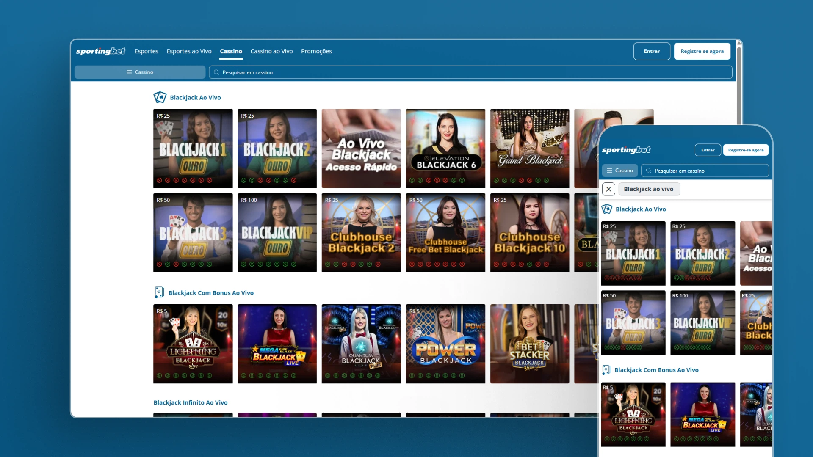The width and height of the screenshot is (813, 457).
Task: Tap Blackjack VIP Ouro game on mobile
Action: point(703,322)
